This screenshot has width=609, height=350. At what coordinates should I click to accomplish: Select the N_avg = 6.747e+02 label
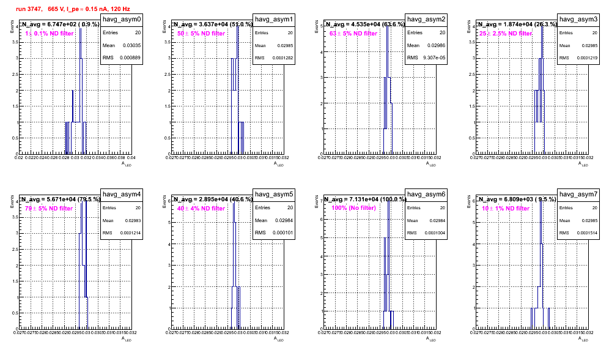pos(60,24)
